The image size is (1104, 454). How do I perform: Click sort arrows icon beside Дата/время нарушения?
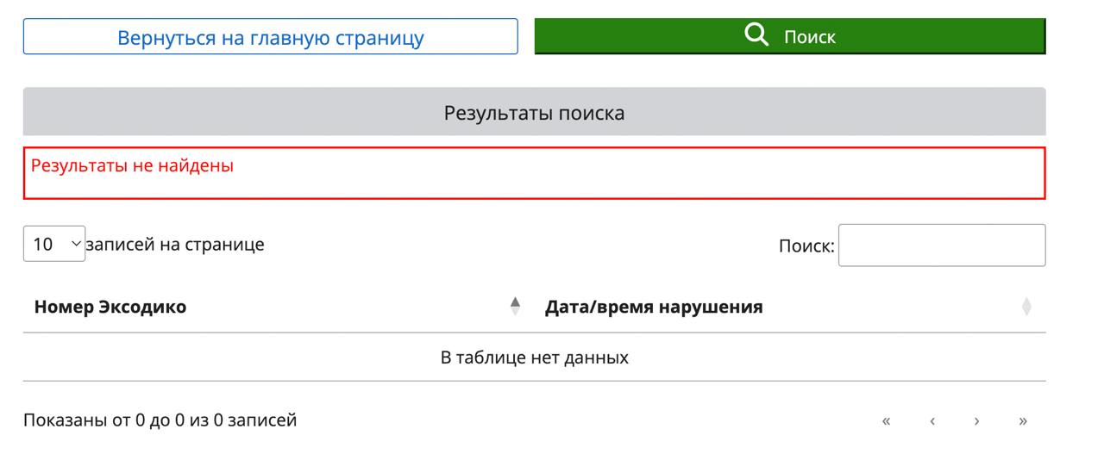[1026, 307]
